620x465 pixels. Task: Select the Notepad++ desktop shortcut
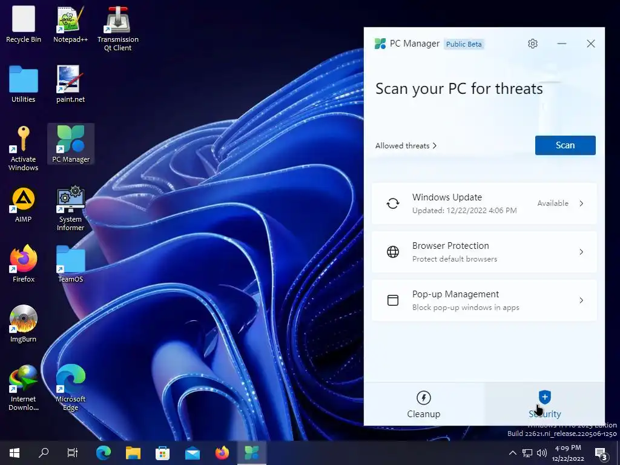(x=70, y=24)
